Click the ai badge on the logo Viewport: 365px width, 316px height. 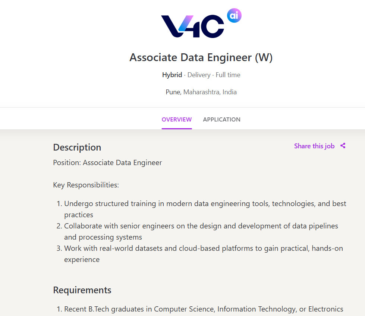(234, 16)
